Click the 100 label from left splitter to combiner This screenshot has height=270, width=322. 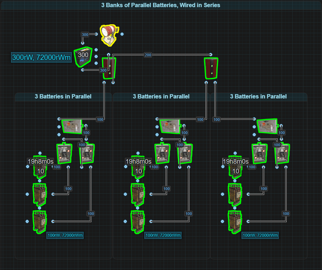click(100, 119)
